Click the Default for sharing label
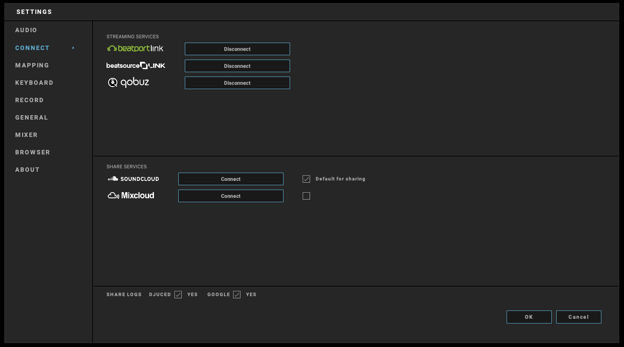The width and height of the screenshot is (624, 347). click(x=340, y=179)
